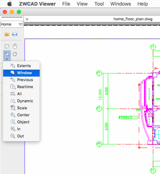Click the Print icon in sidebar
The width and height of the screenshot is (160, 174).
(x=15, y=34)
